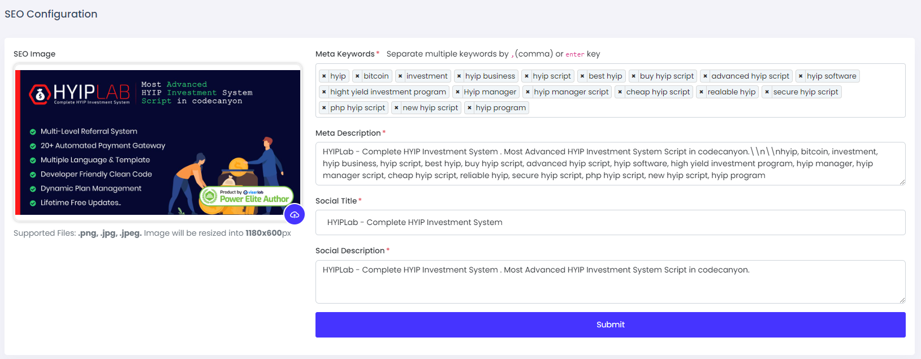The width and height of the screenshot is (921, 359).
Task: Delete the 'best hyip' keyword tag
Action: (x=582, y=76)
